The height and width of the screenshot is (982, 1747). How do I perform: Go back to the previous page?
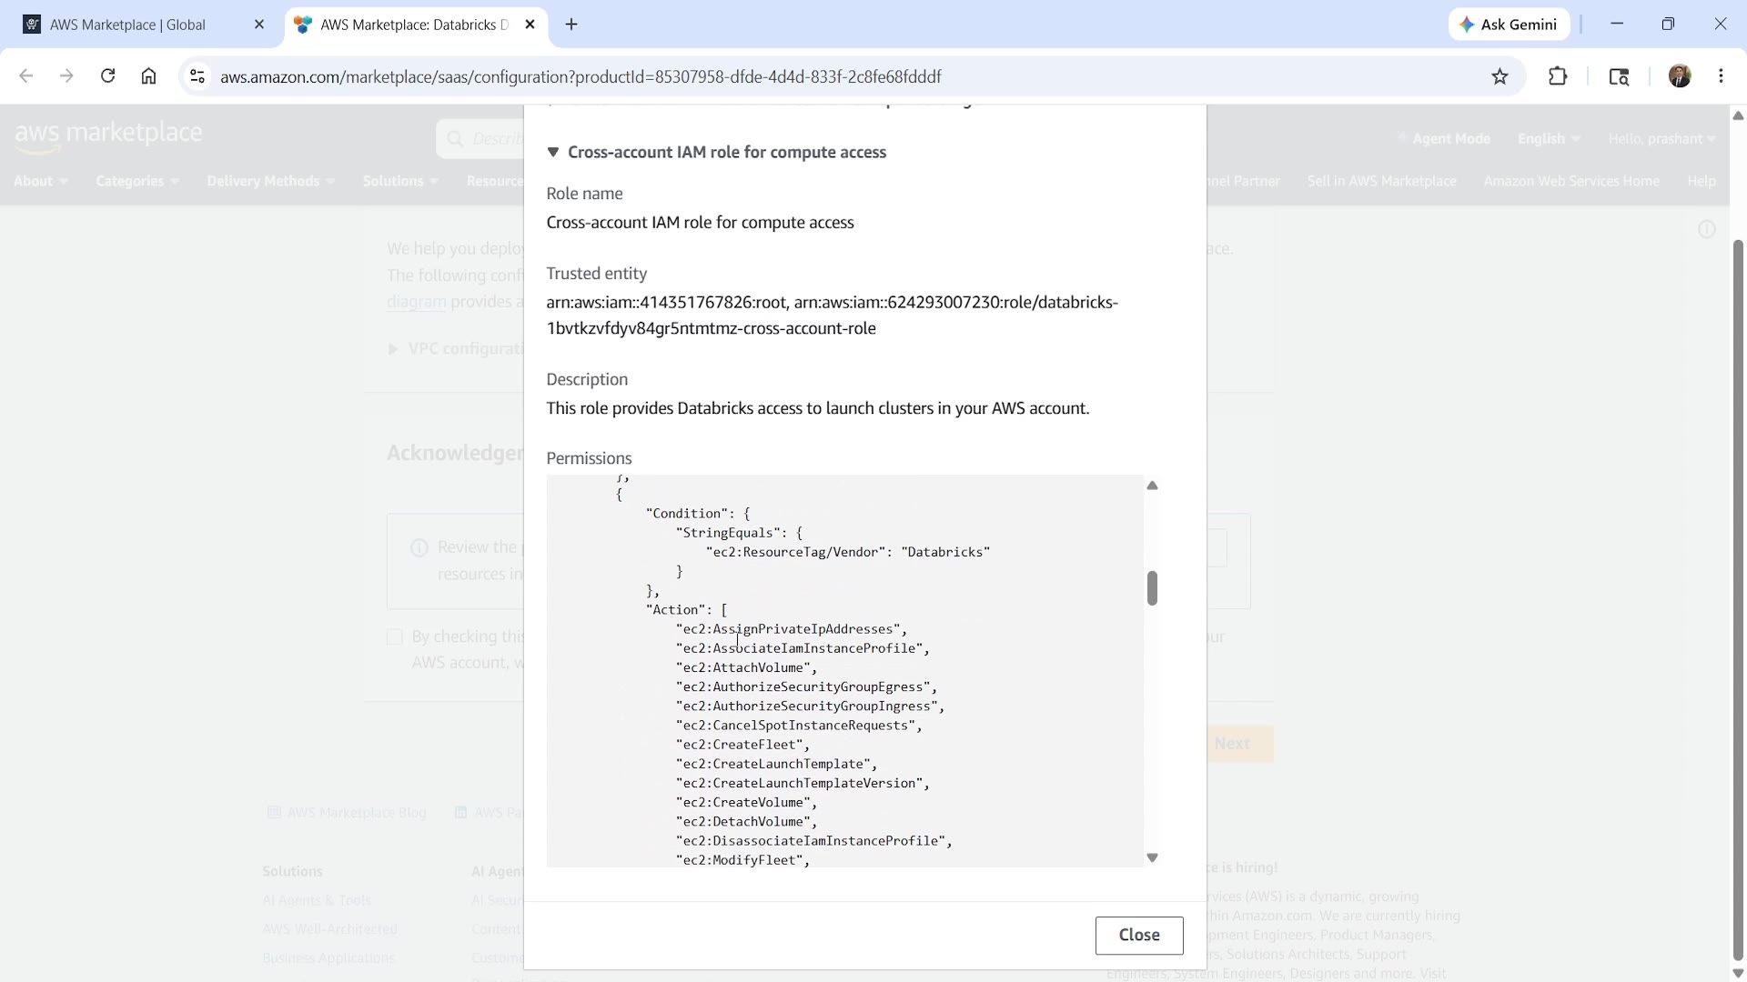(25, 76)
